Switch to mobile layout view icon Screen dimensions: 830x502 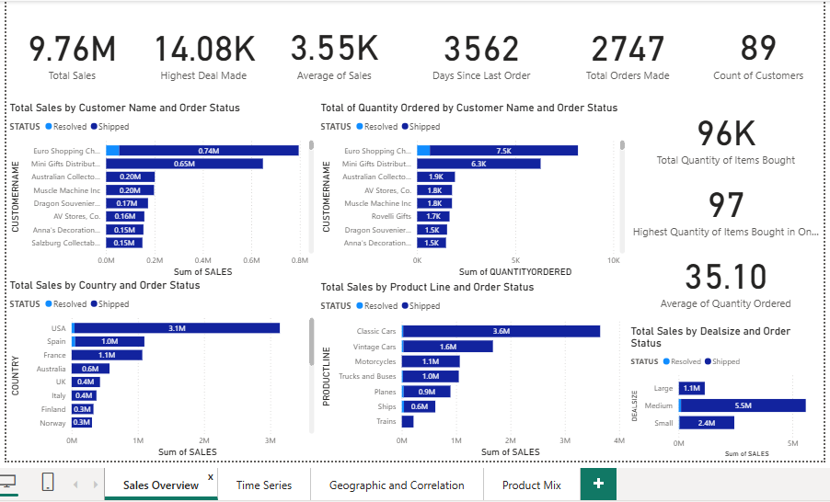[x=48, y=483]
